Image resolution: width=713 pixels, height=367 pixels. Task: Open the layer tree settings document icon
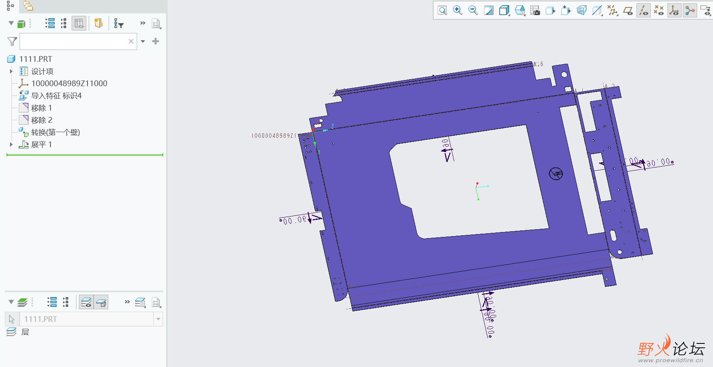[x=156, y=302]
